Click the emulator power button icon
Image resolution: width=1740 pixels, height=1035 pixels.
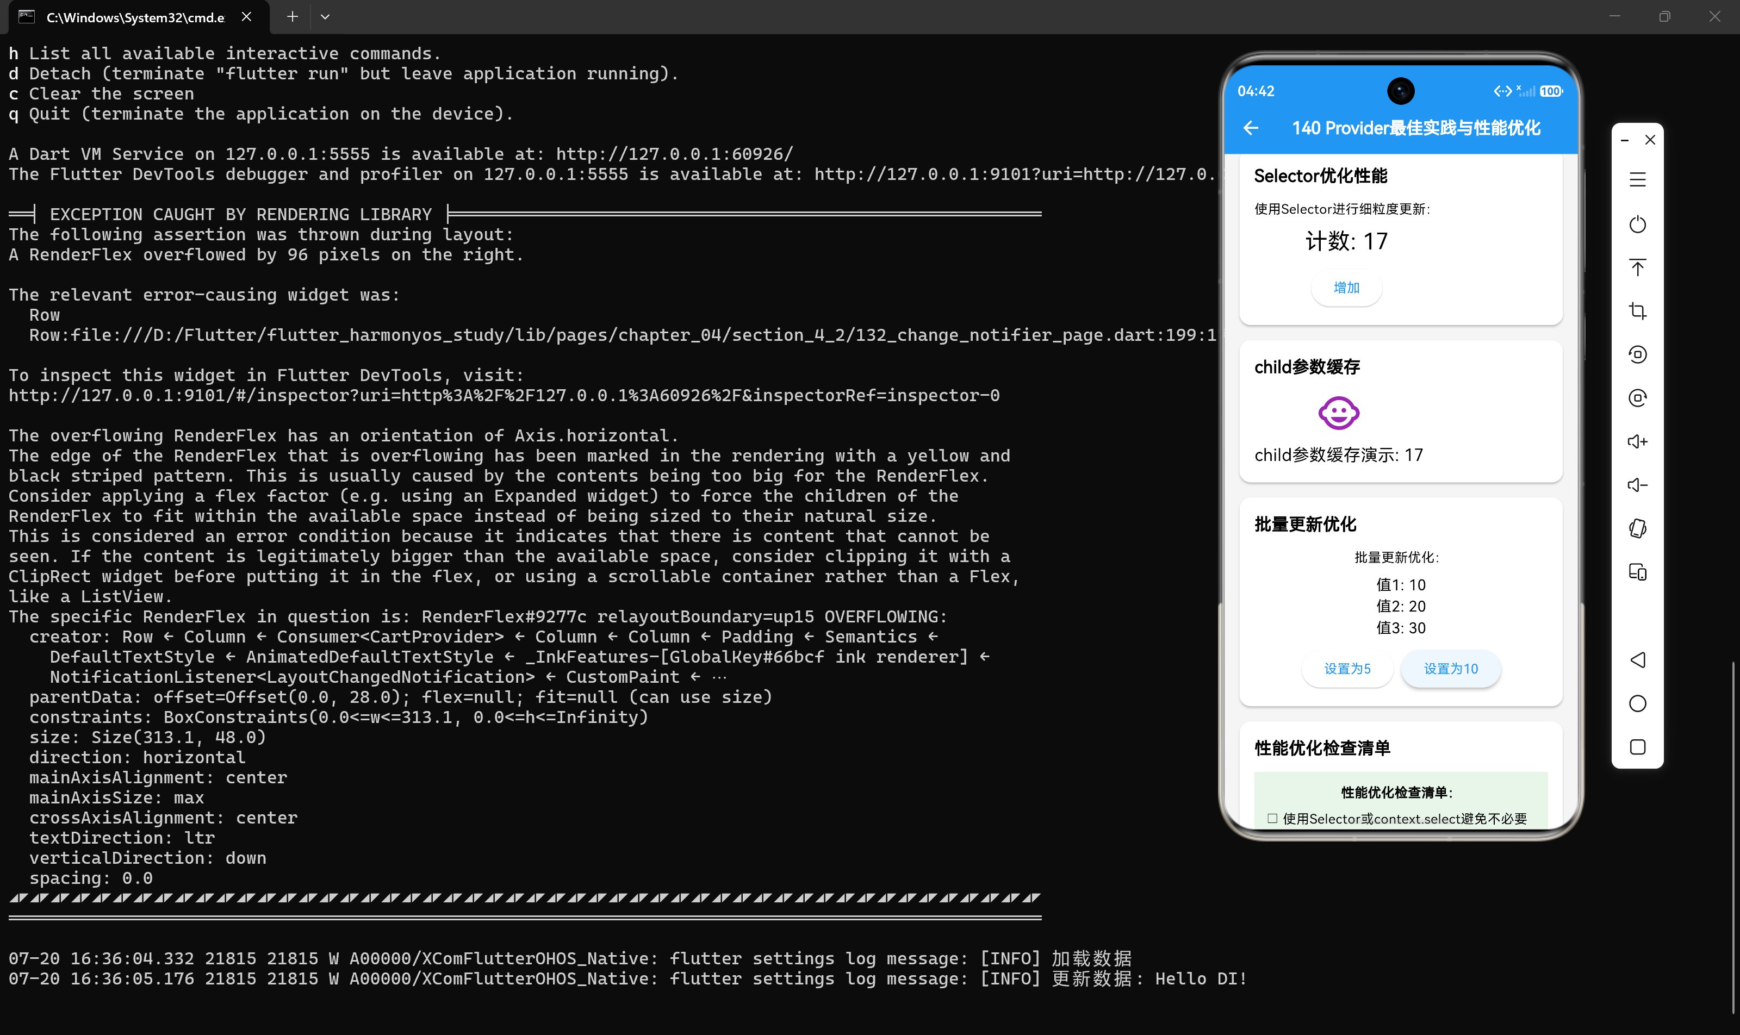[x=1637, y=224]
